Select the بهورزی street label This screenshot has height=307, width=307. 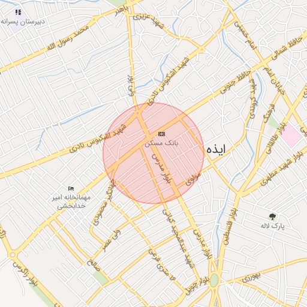pyautogui.click(x=251, y=278)
